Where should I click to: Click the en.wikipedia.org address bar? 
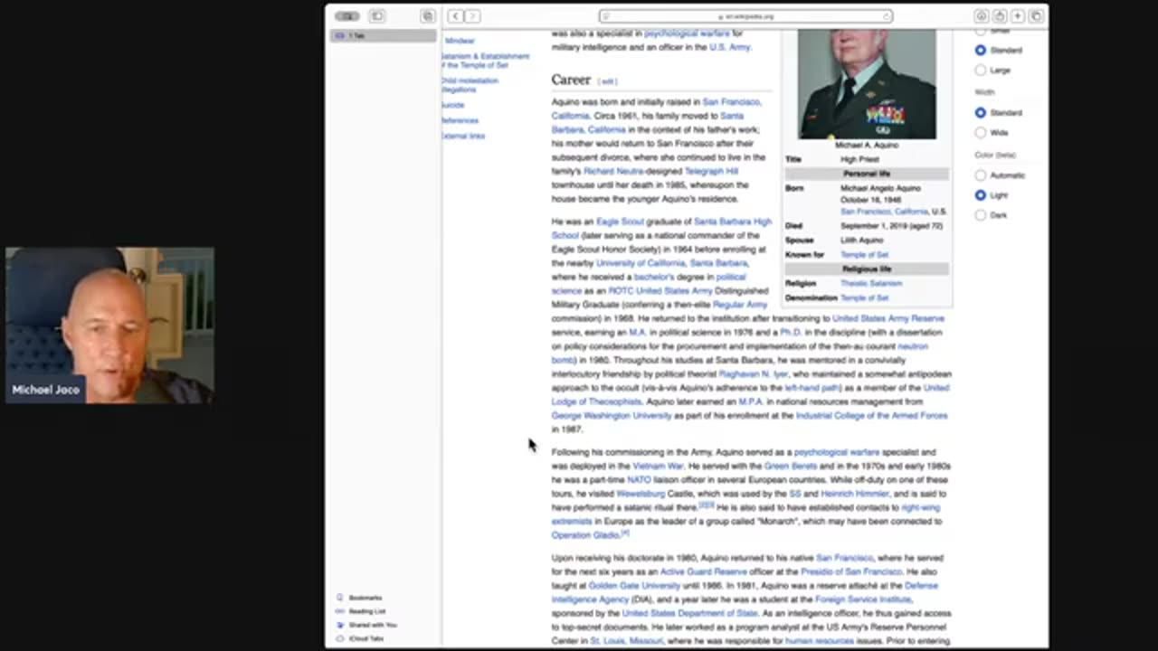(x=745, y=16)
